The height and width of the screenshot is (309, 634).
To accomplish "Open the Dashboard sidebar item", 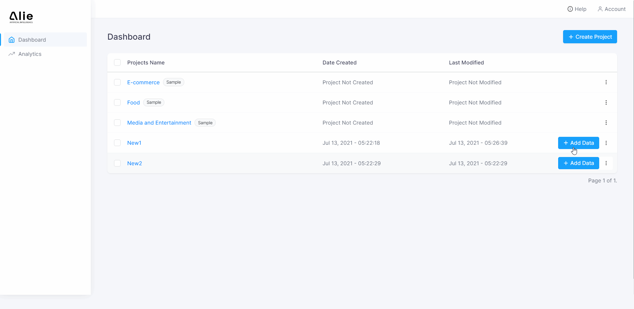I will tap(32, 40).
